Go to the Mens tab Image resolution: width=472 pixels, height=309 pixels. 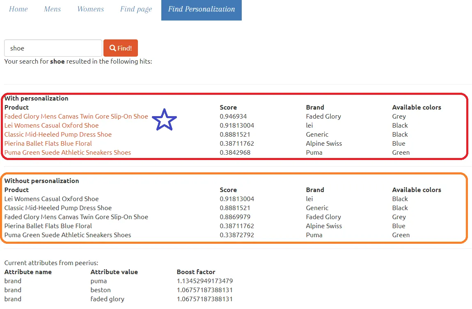(x=53, y=9)
